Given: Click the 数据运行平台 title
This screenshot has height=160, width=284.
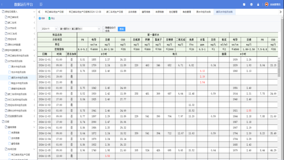Looking at the screenshot, I should (x=23, y=5).
